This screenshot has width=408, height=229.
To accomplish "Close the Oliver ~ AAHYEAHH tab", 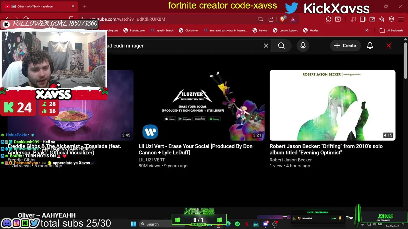I will 73,6.
